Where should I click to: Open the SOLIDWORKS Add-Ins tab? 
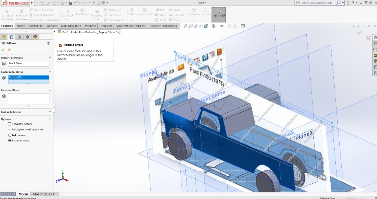coord(131,26)
